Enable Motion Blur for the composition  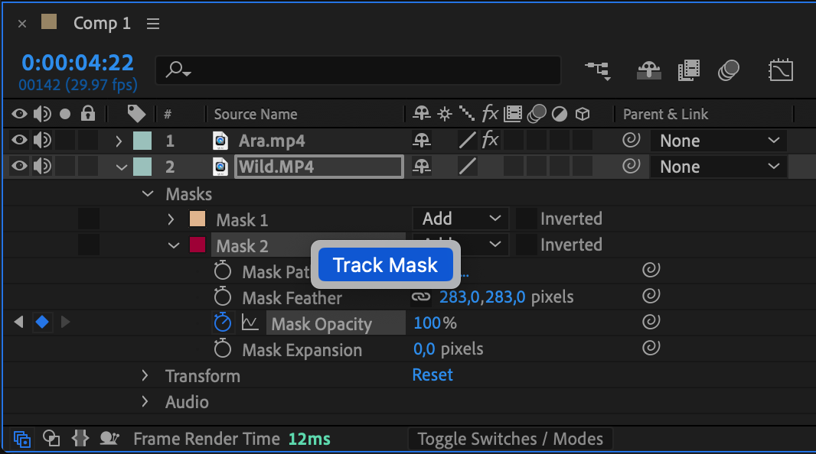[x=728, y=71]
